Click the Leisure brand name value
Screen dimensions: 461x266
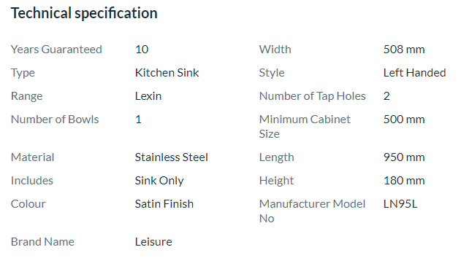pos(153,242)
